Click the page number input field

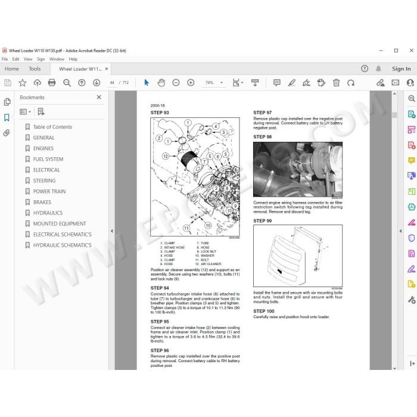click(x=112, y=83)
